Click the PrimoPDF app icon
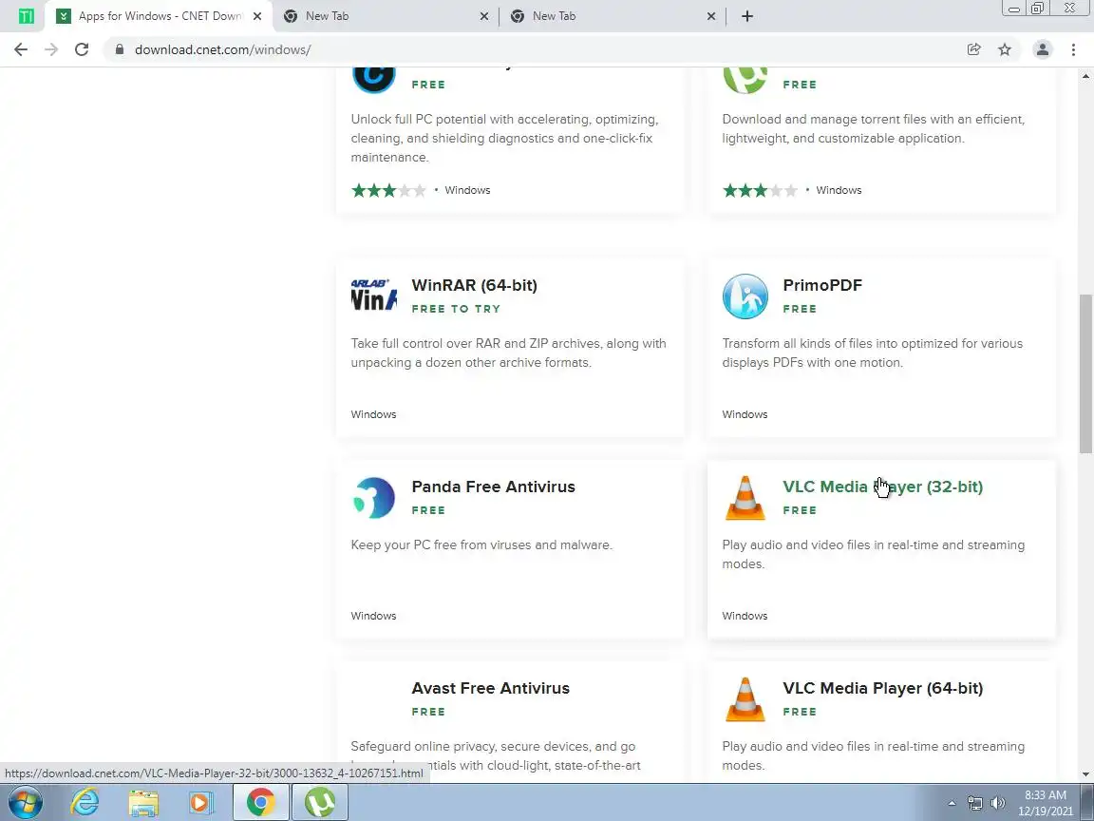 tap(745, 296)
